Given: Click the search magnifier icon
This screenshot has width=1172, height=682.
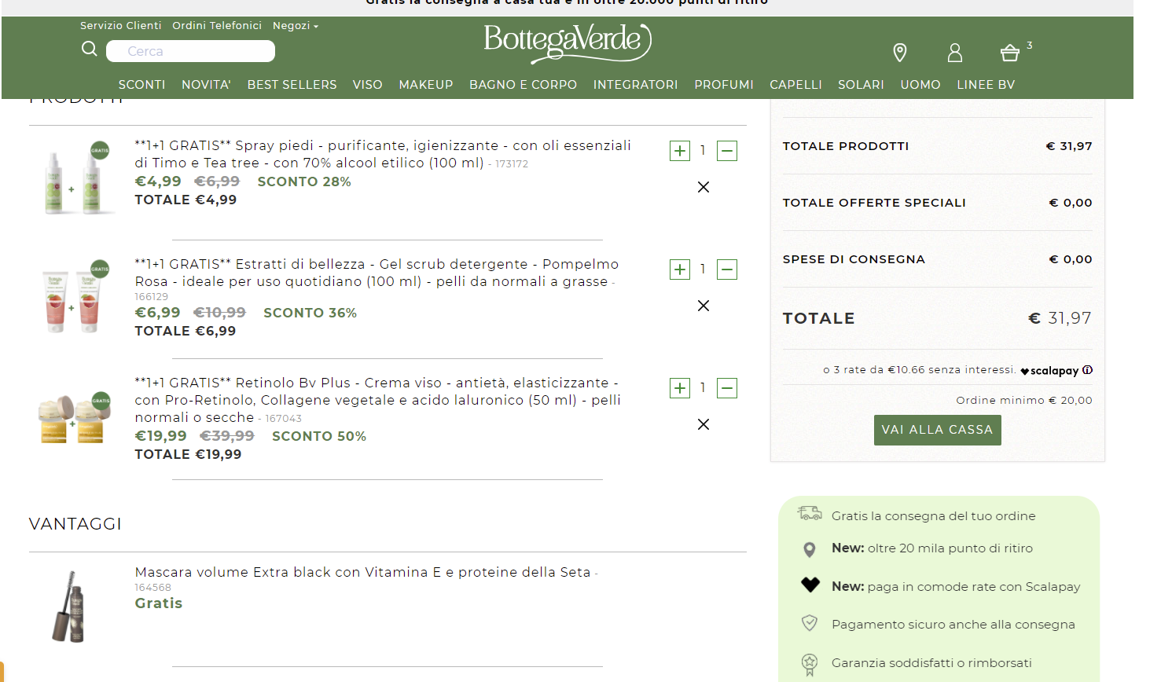Looking at the screenshot, I should [x=90, y=49].
